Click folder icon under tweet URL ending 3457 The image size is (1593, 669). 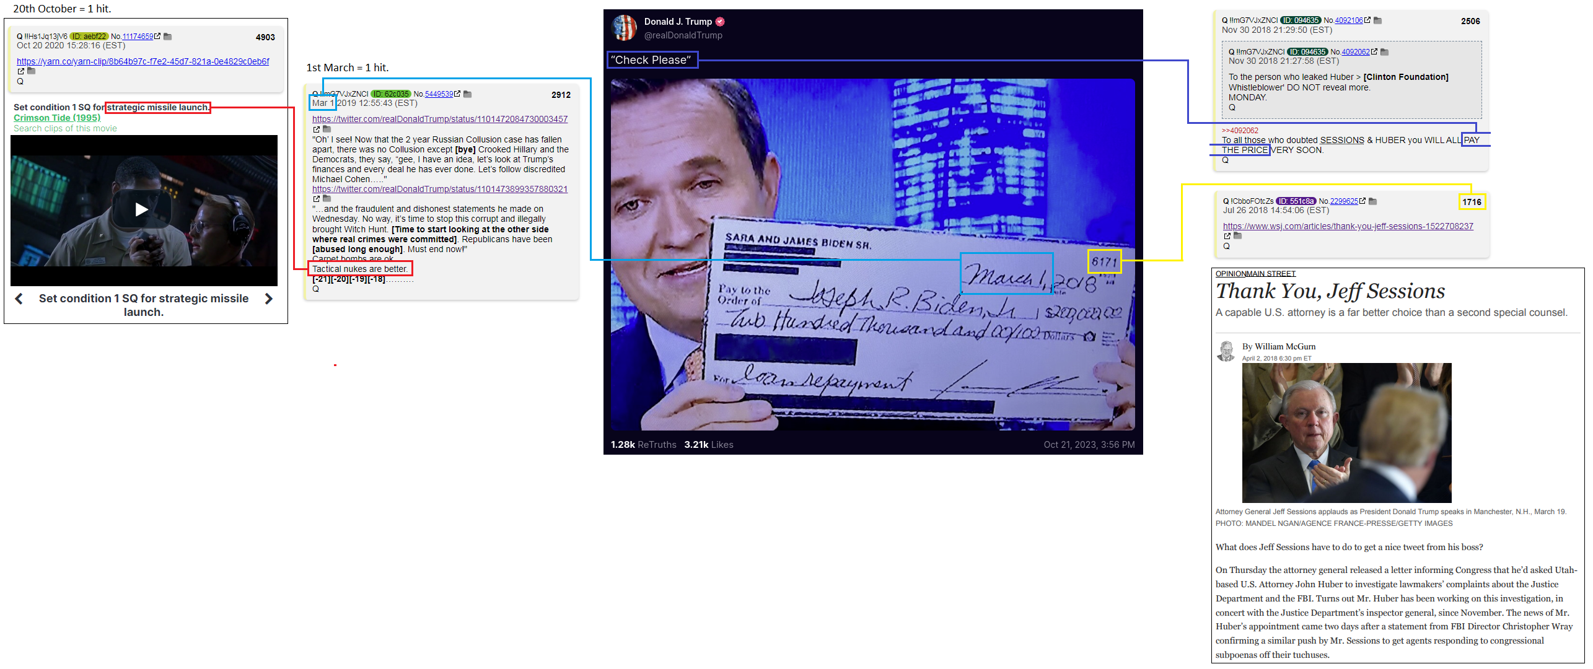click(x=327, y=129)
